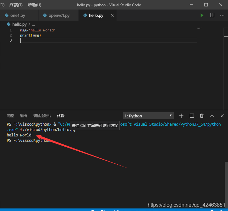Screen dimensions: 228x211
Task: Open the 1: Python terminal selector dropdown
Action: 148,116
